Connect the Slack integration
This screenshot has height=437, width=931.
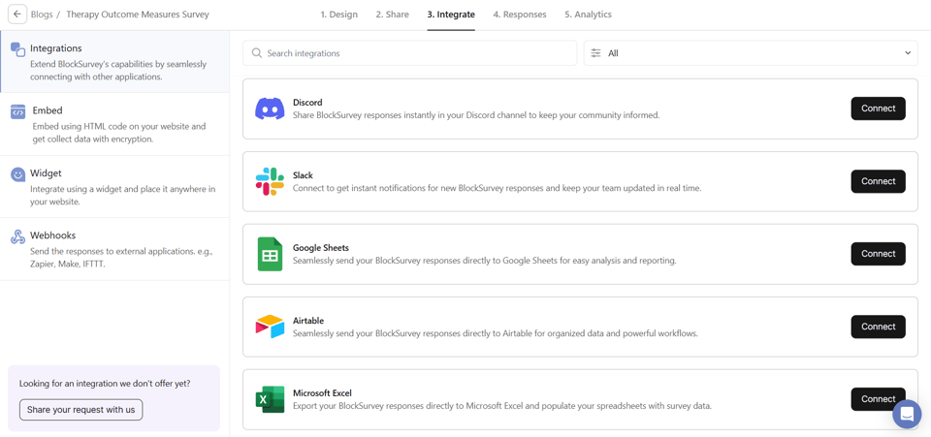pyautogui.click(x=879, y=181)
